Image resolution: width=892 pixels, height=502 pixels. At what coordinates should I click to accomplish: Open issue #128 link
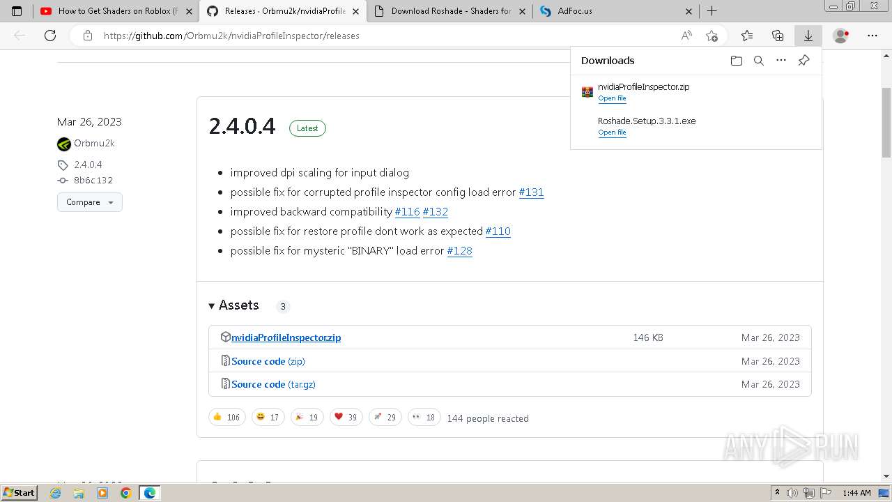click(460, 250)
